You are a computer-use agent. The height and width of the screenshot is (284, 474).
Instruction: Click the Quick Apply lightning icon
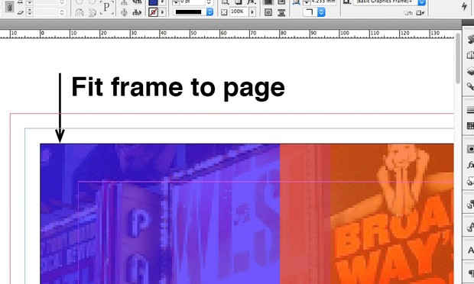coord(464,7)
